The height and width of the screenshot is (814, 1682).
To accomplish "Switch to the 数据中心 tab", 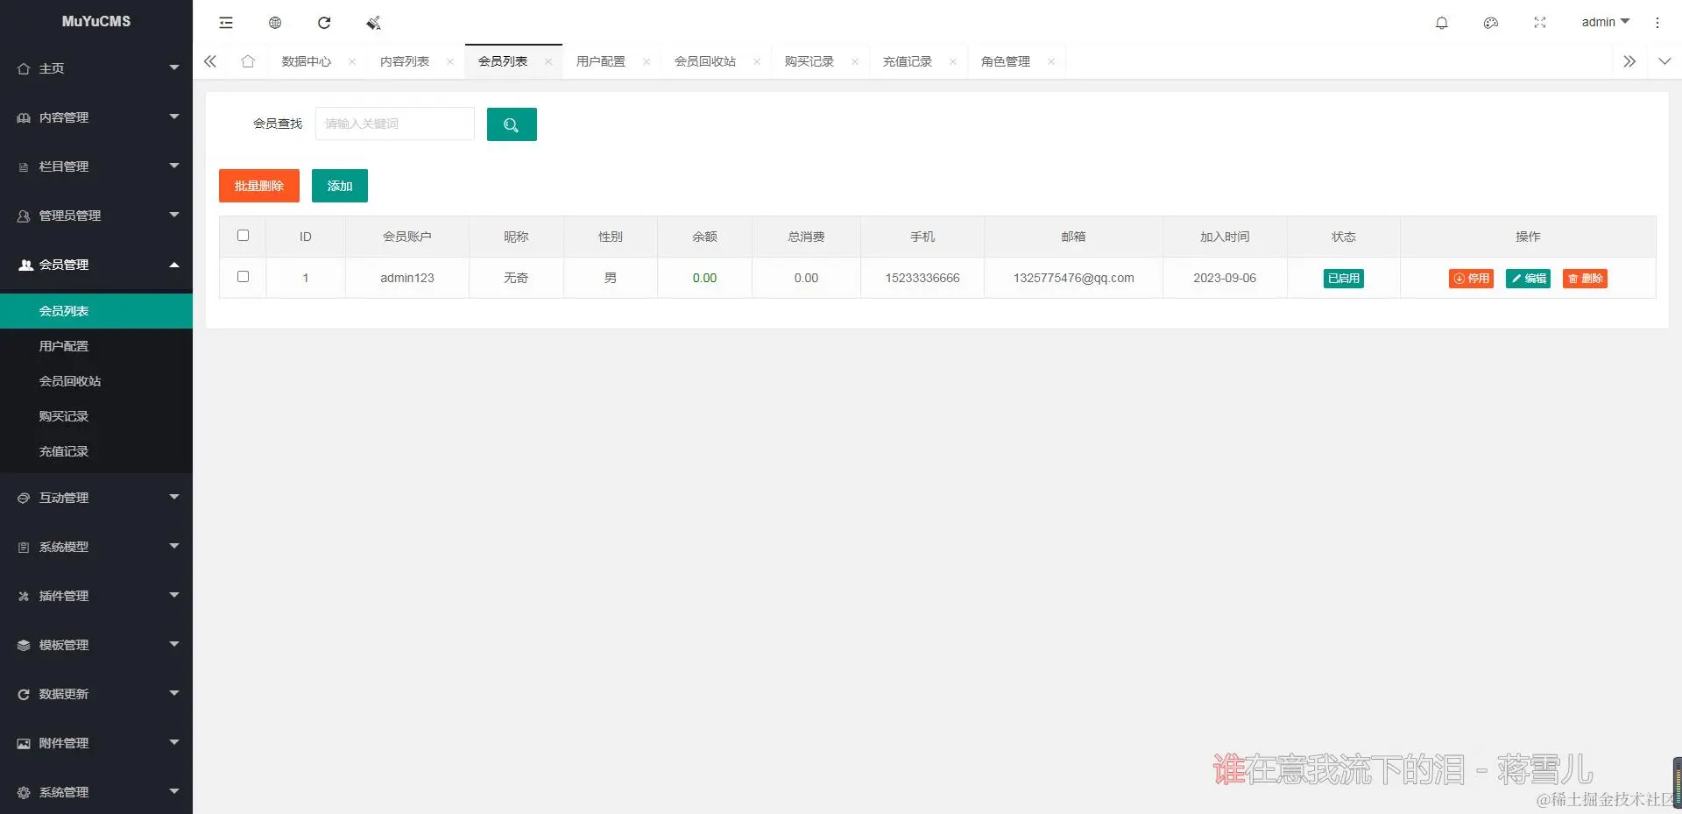I will coord(306,61).
